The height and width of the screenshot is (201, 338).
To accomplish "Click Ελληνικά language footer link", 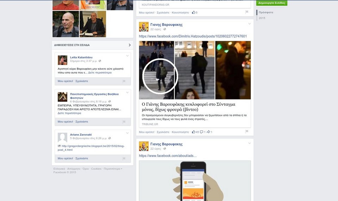I will [x=59, y=169].
